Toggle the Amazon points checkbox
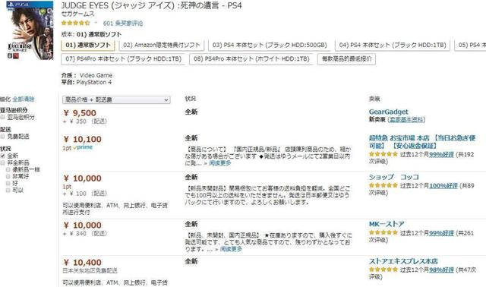The height and width of the screenshot is (287, 486). 2,117
